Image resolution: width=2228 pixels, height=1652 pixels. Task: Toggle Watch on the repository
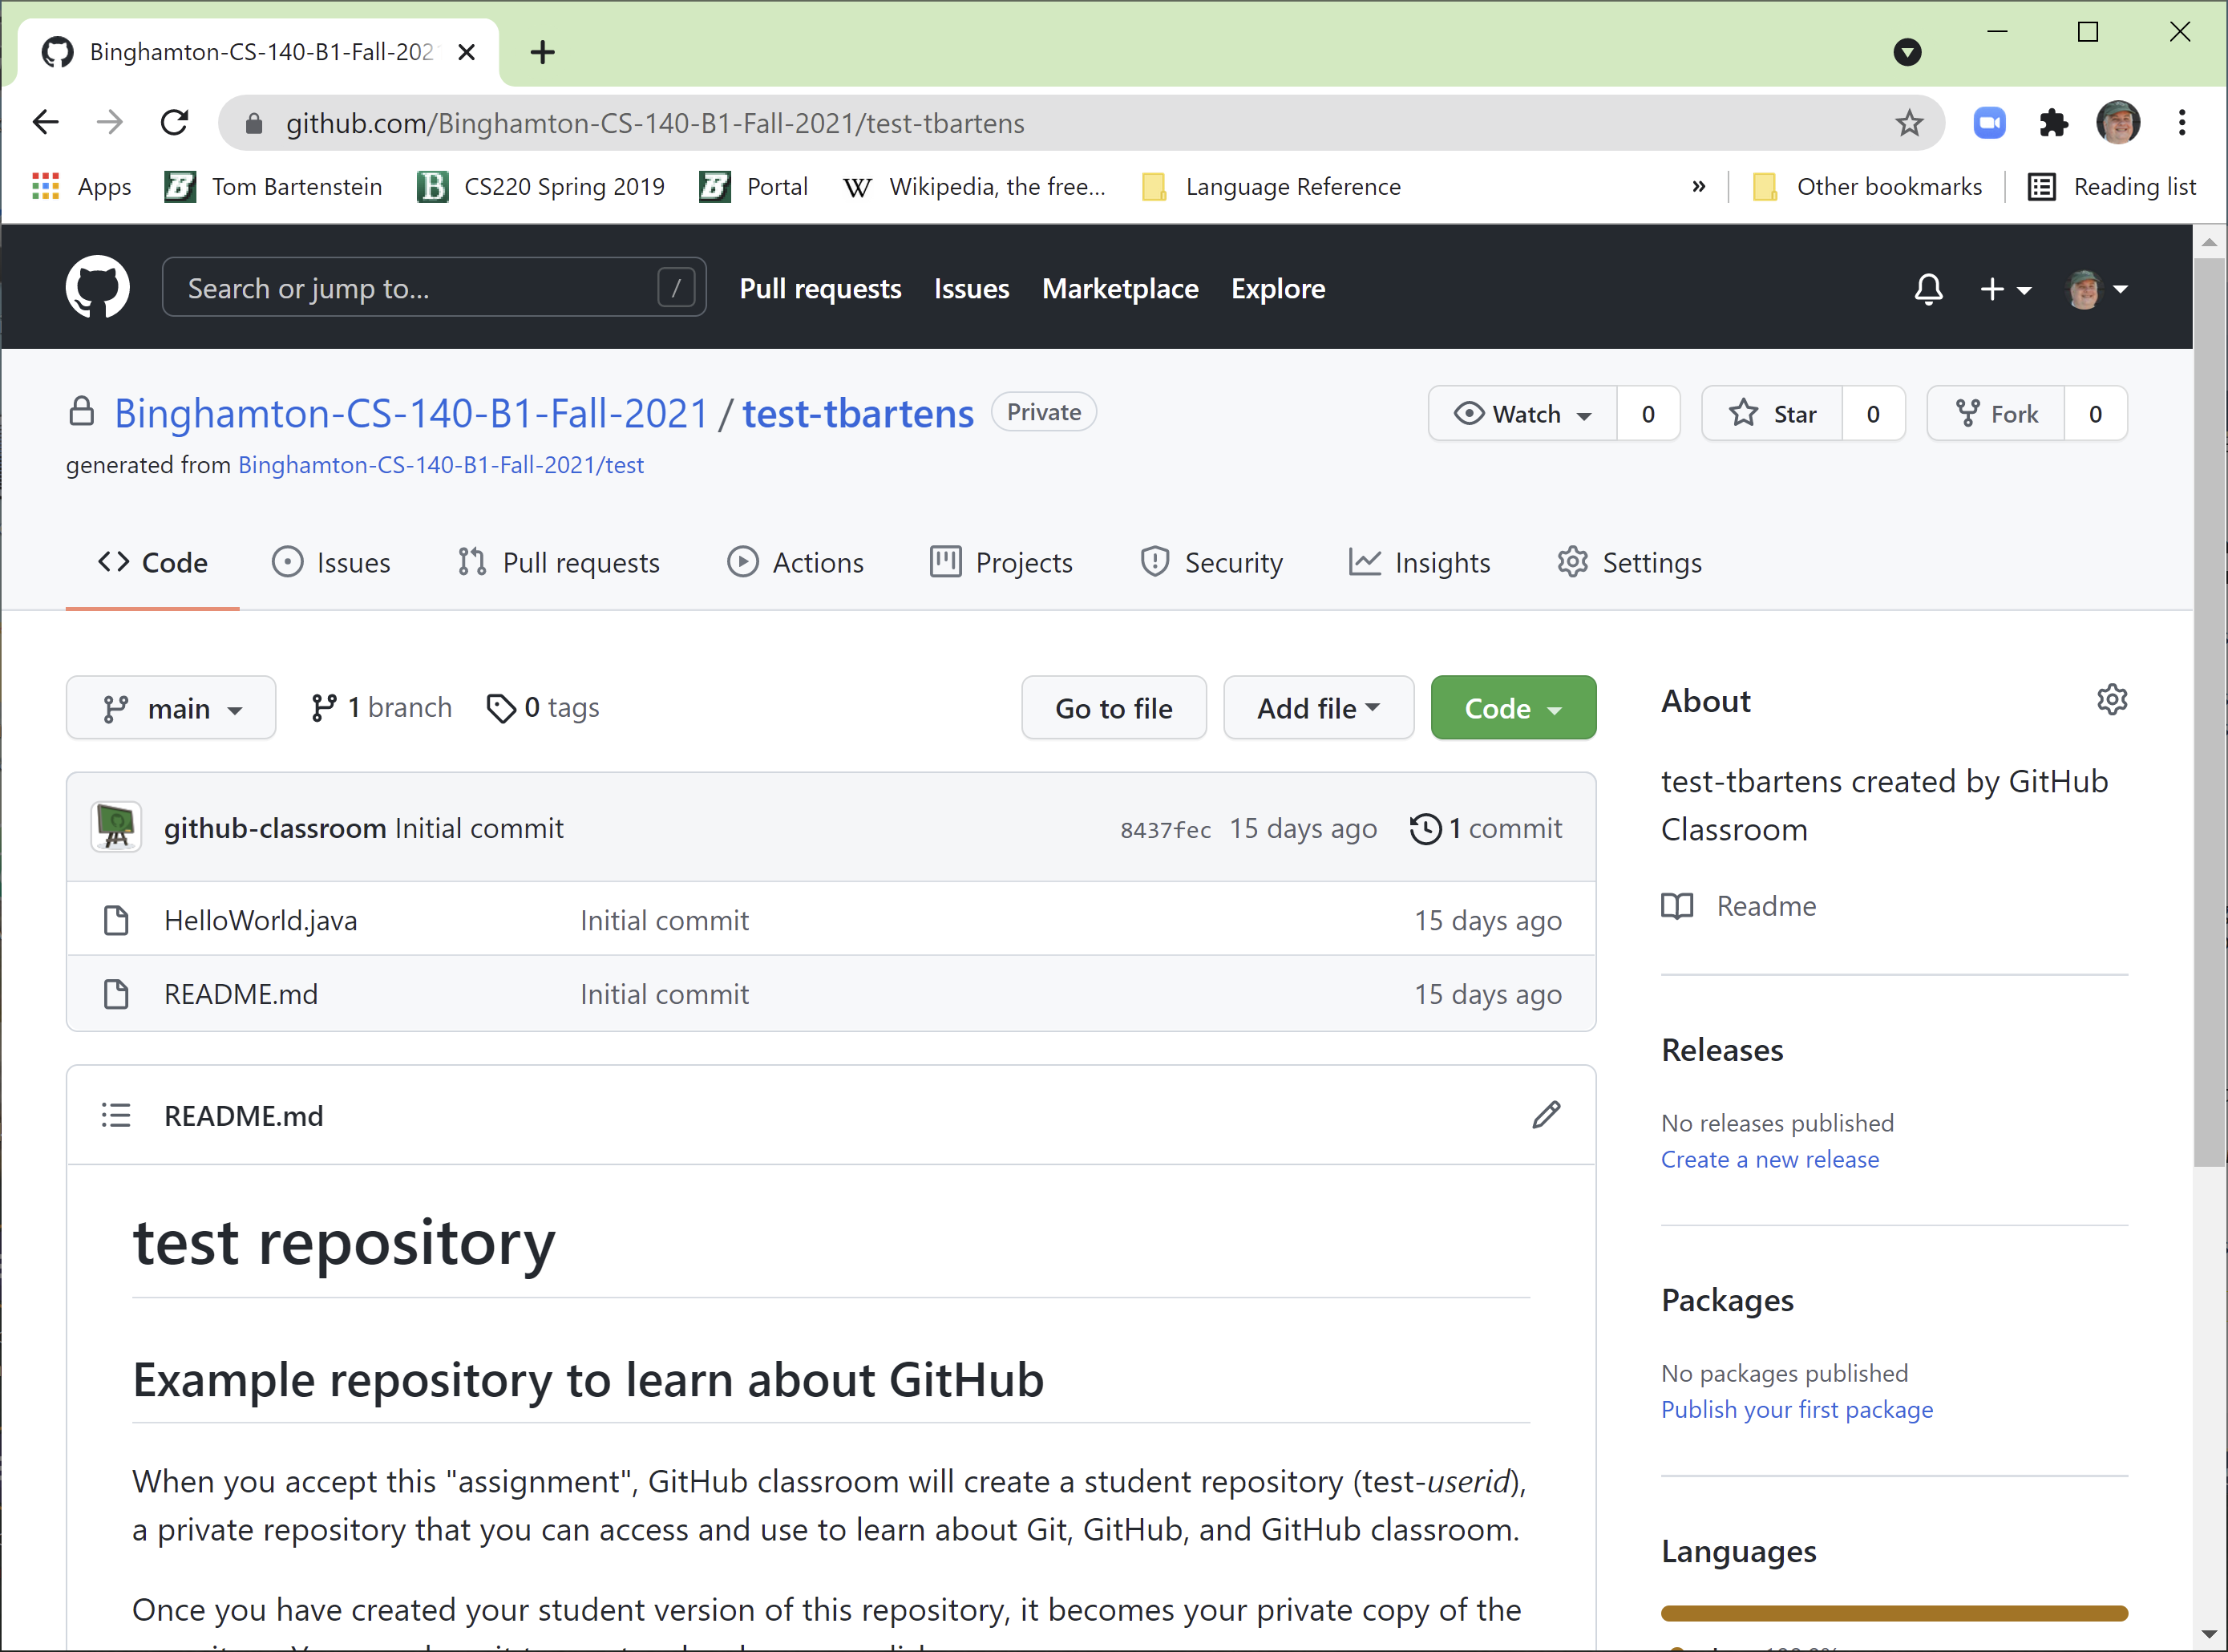pos(1522,414)
